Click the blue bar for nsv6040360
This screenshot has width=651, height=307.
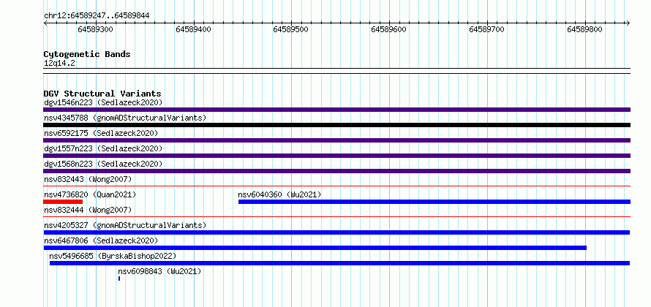[x=434, y=202]
